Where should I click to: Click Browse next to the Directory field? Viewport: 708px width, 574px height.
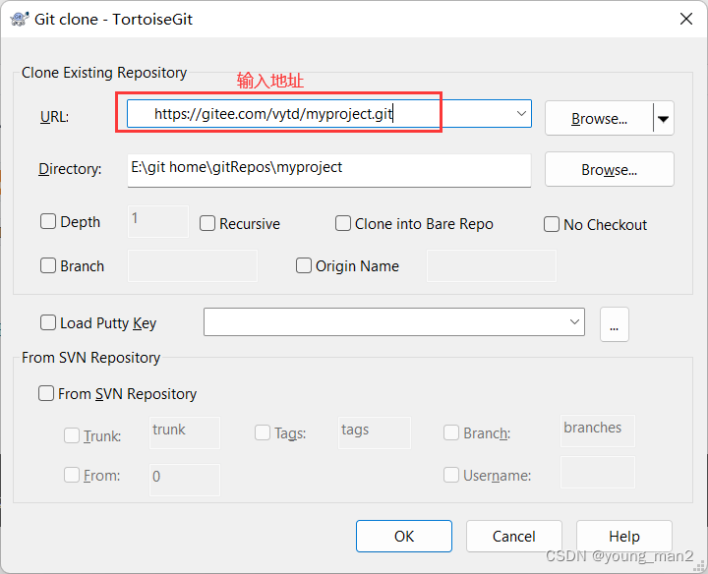click(x=610, y=170)
